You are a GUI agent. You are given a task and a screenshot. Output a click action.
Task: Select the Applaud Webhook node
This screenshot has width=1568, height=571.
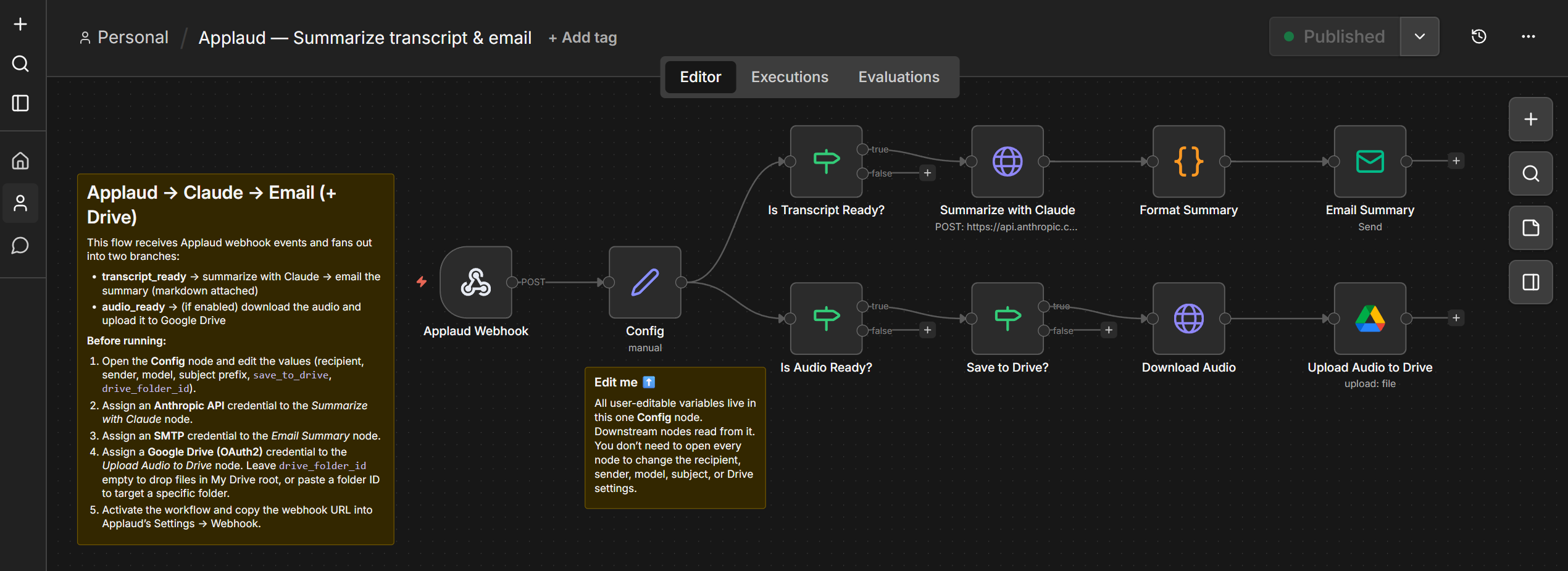click(476, 283)
